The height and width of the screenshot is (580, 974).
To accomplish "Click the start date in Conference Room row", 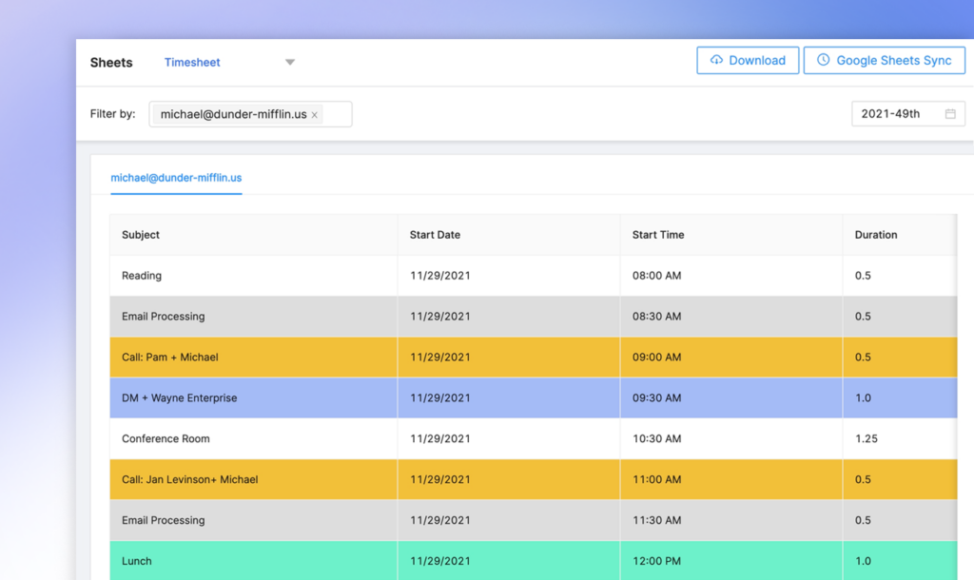I will click(439, 439).
